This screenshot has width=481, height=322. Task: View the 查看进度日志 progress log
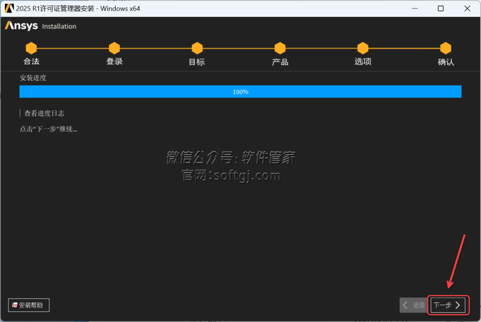click(x=44, y=114)
